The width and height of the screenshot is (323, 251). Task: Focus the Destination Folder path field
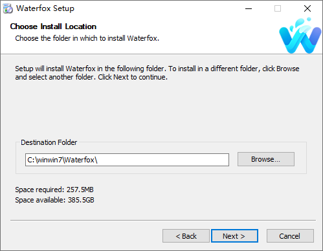coord(127,160)
